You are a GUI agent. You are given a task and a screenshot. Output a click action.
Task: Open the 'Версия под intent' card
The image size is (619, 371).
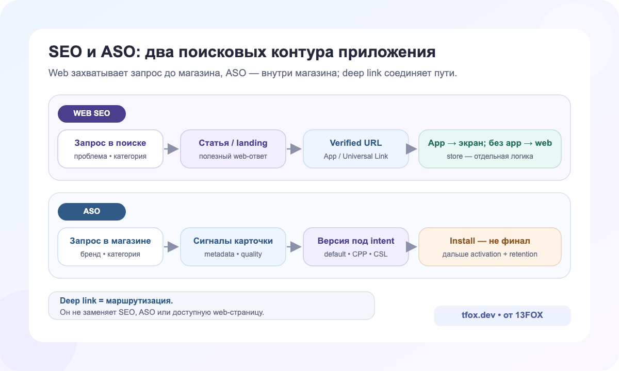click(356, 247)
